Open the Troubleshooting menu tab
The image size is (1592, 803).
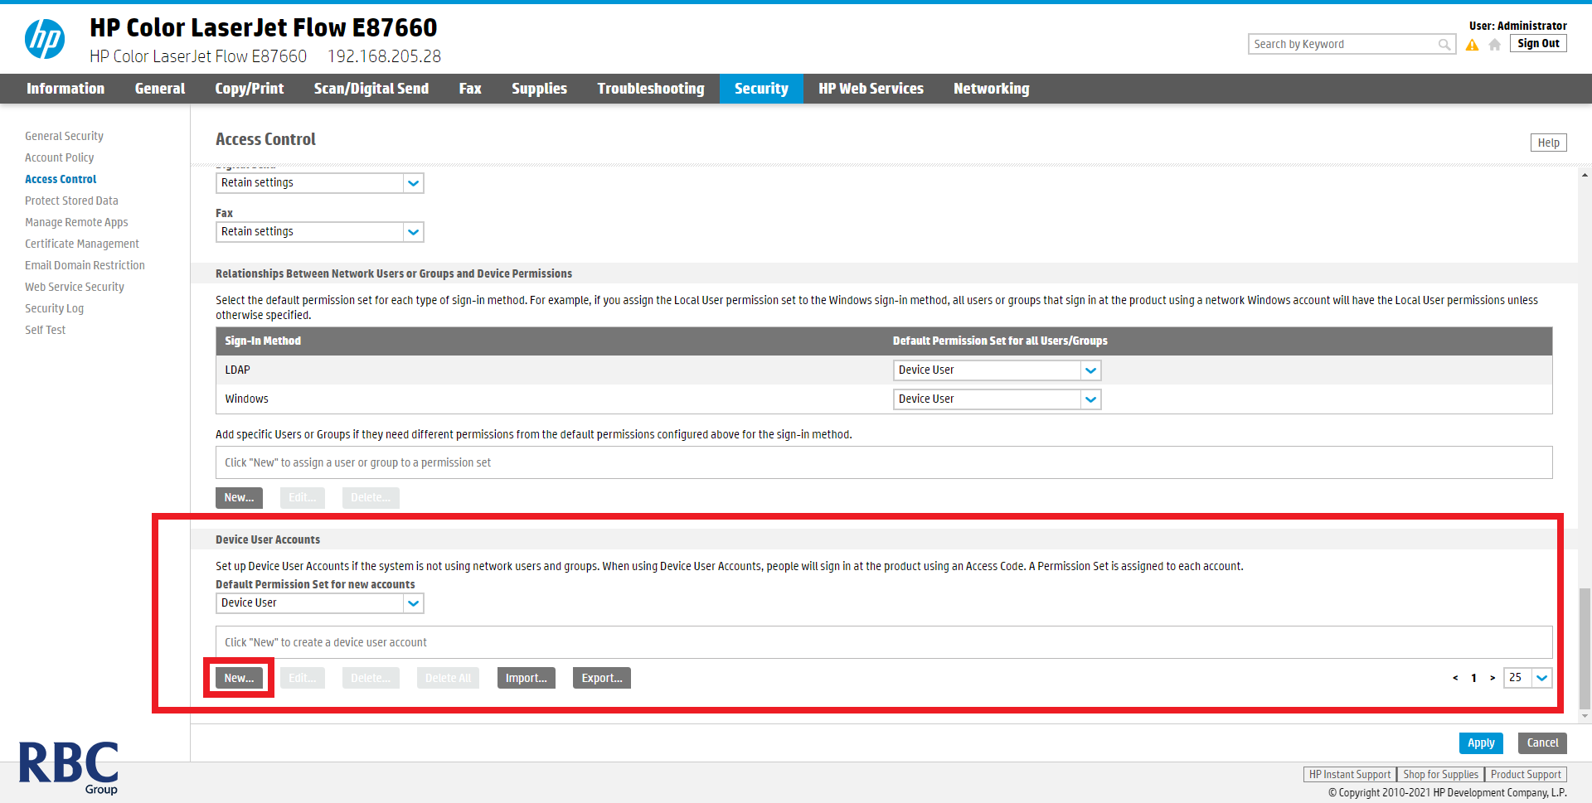(651, 88)
